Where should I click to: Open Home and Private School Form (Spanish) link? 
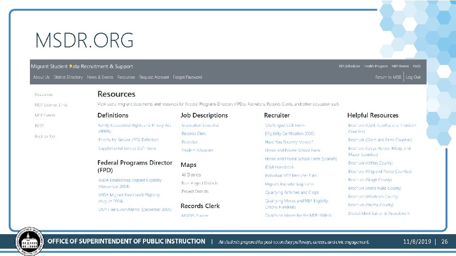pos(301,159)
